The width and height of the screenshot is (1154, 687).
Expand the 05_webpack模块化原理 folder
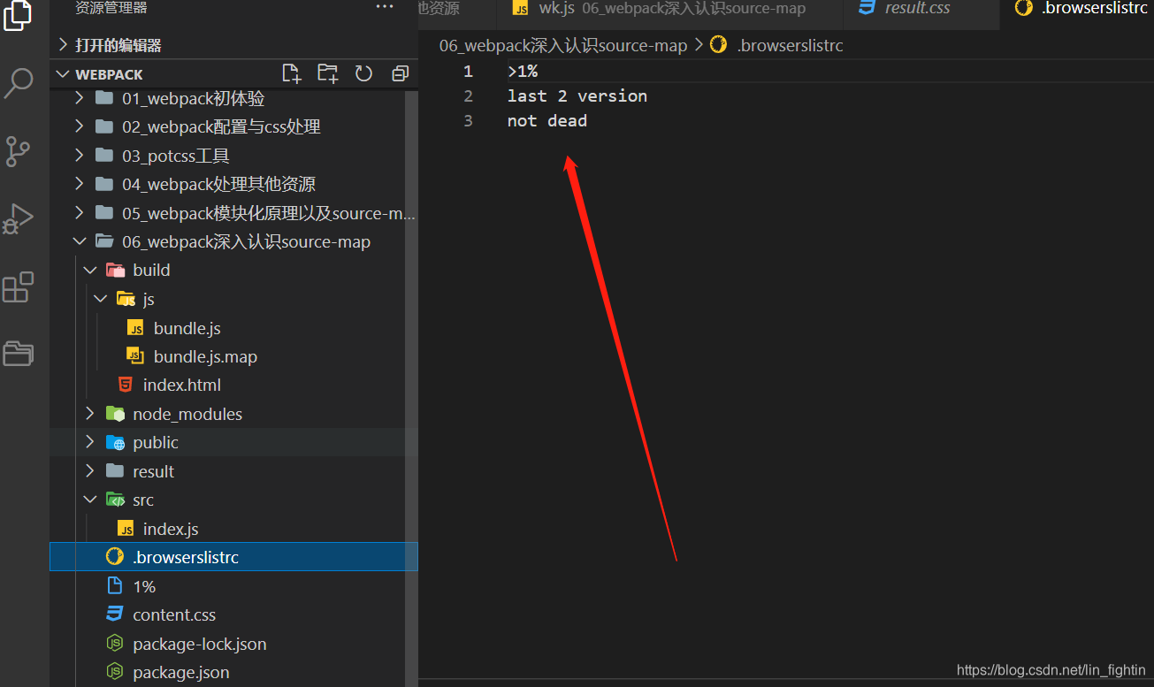point(80,213)
